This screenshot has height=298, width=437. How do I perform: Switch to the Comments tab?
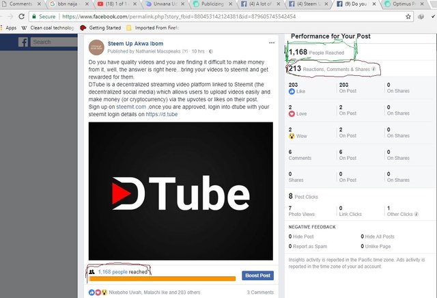(20, 4)
